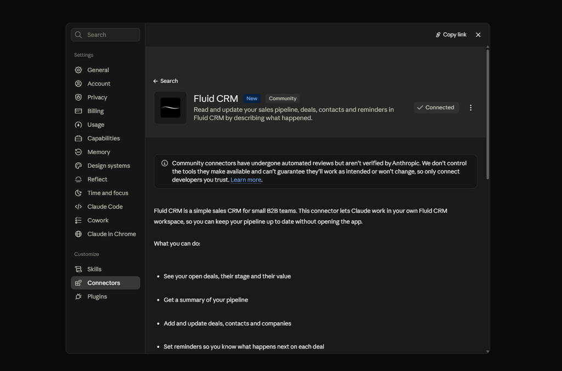Click the Skills icon in sidebar

pos(78,269)
